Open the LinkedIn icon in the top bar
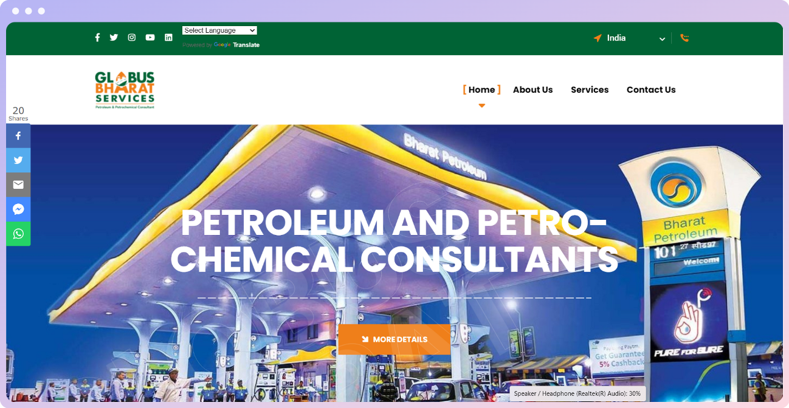This screenshot has width=789, height=408. point(168,38)
